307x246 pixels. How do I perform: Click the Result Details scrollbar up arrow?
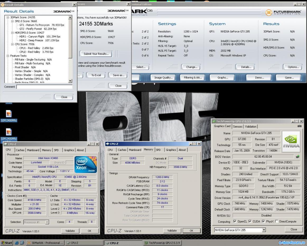tap(70, 17)
